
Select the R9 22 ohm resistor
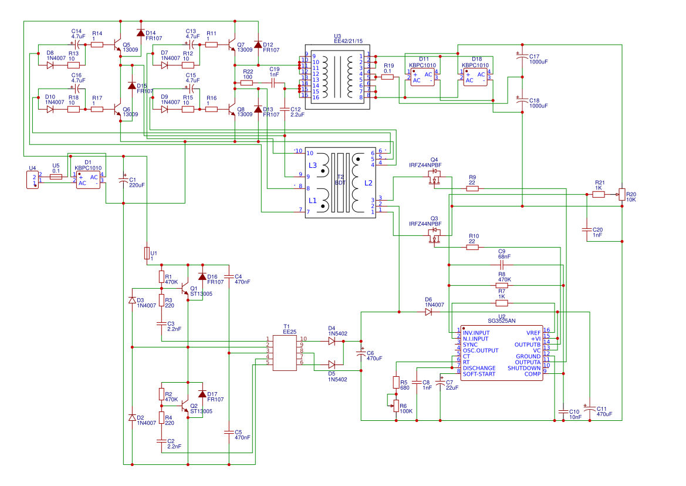coord(472,188)
